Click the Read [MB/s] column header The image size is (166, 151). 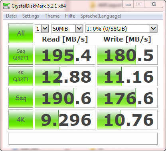point(65,39)
